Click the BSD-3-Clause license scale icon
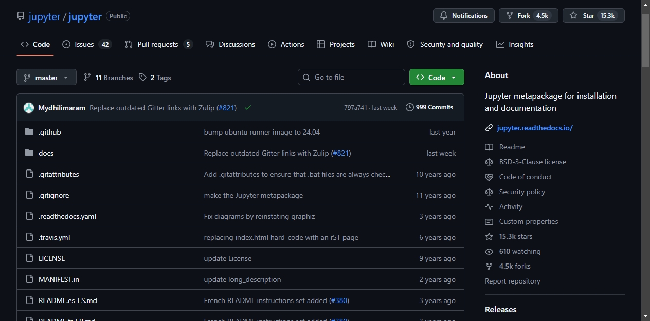 [x=489, y=162]
